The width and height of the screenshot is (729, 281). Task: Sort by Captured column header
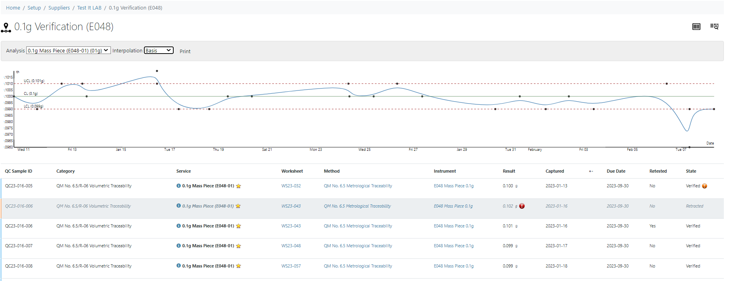(555, 171)
